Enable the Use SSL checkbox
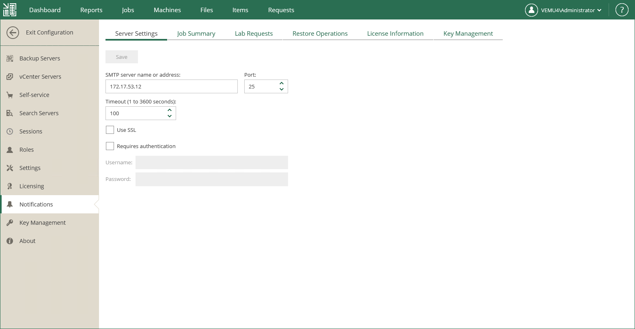The width and height of the screenshot is (635, 329). point(110,130)
